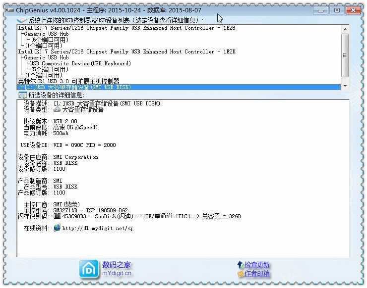Open the dl.mydigit.net online link
Image resolution: width=367 pixels, height=288 pixels.
(97, 229)
